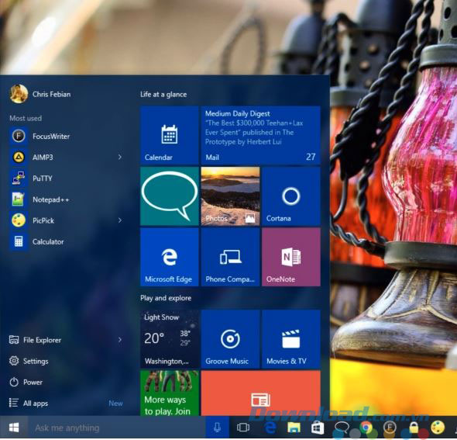This screenshot has width=457, height=440.
Task: Open Task View from the taskbar
Action: coord(243,428)
